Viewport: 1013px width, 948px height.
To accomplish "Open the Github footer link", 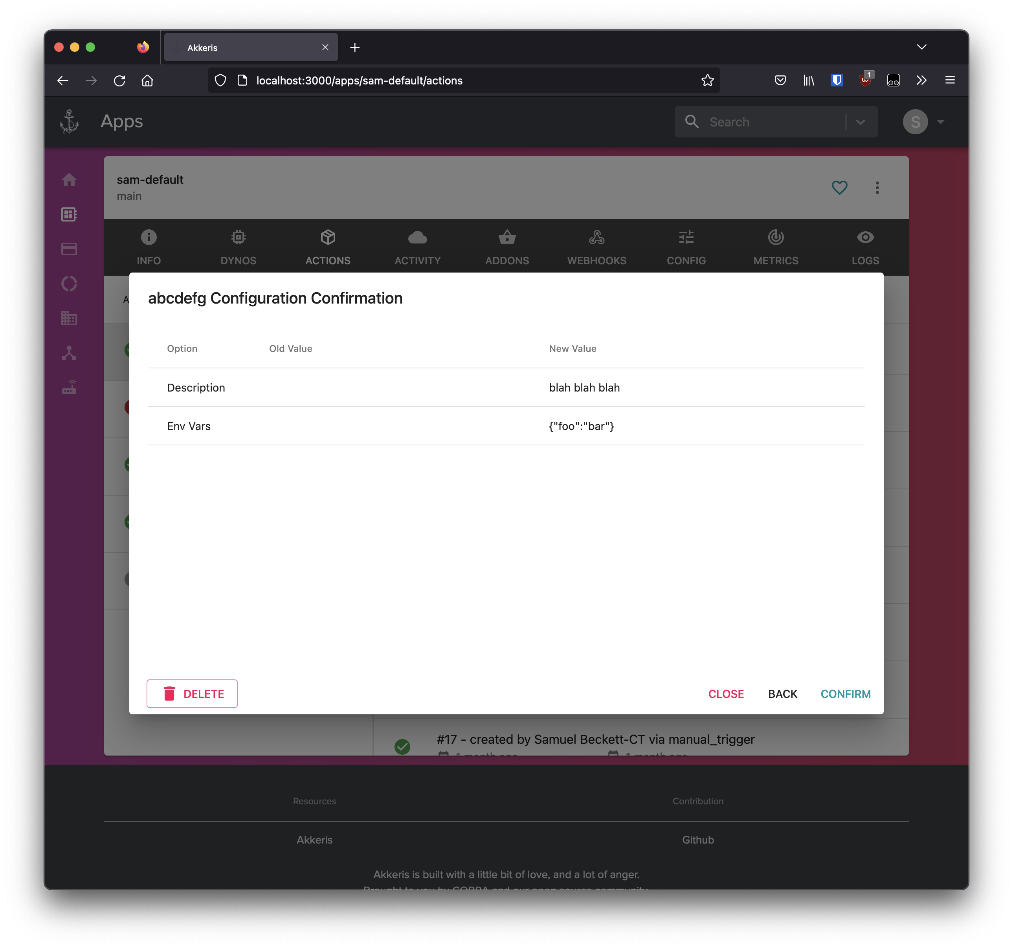I will tap(697, 840).
